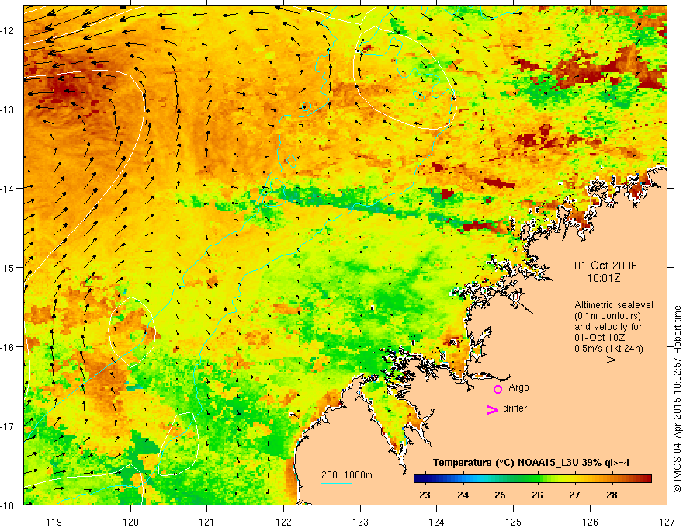This screenshot has height=528, width=683.
Task: Click the magenta drifter arrowhead legend marker
Action: click(492, 409)
